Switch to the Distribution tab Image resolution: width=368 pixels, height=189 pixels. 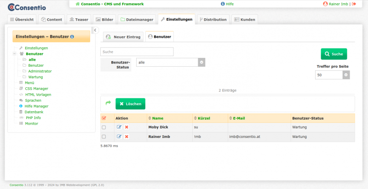click(213, 20)
